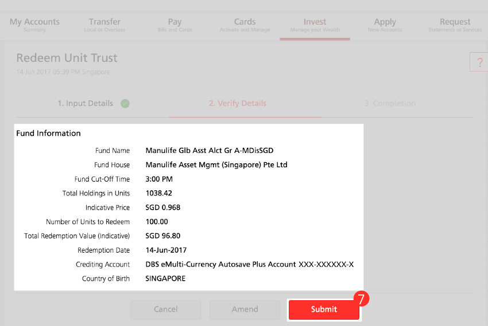Open the My Accounts menu
488x326 pixels.
[x=34, y=25]
